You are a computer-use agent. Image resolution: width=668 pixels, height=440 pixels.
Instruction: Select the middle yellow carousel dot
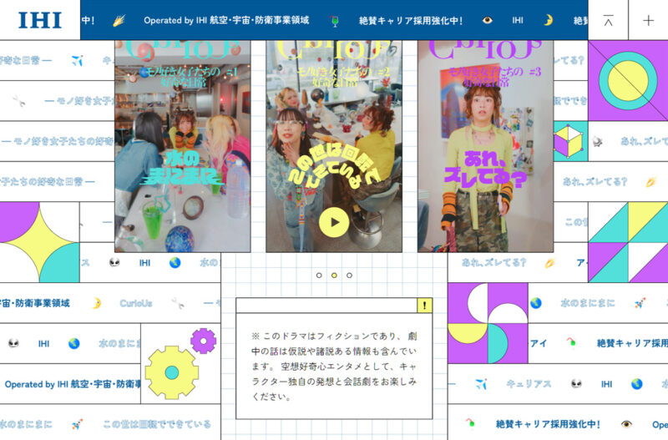coord(334,275)
